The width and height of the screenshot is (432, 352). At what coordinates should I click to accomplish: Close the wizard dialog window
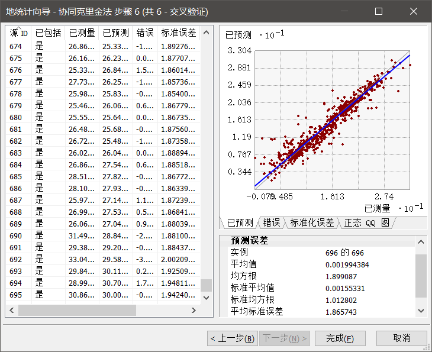click(414, 11)
